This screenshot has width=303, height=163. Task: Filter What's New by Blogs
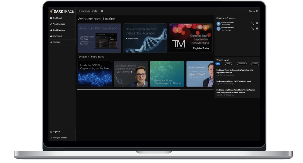[228, 64]
